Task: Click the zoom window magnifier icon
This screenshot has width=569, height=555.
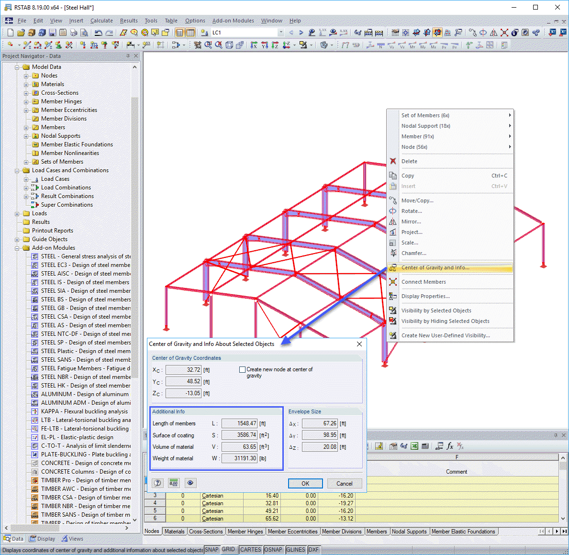Action: pyautogui.click(x=208, y=45)
